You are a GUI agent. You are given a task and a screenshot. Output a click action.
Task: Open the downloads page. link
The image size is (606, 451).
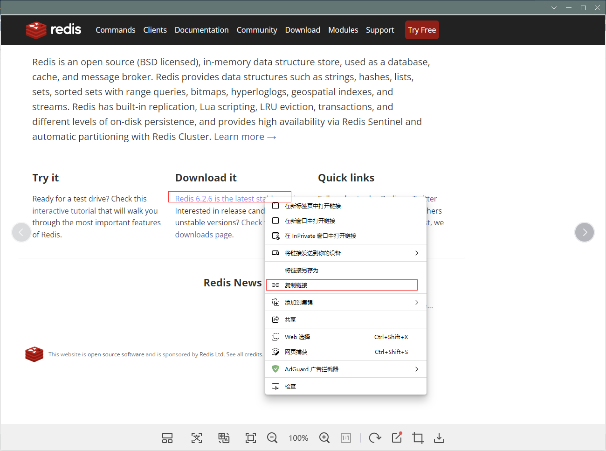204,235
